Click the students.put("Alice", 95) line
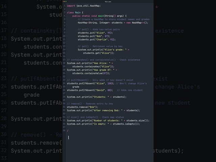The height and width of the screenshot is (162, 216). point(95,33)
